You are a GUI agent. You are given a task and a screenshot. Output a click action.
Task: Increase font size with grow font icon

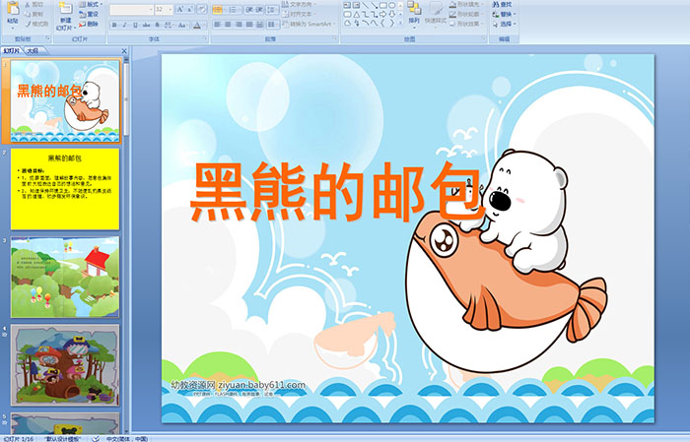click(x=180, y=10)
